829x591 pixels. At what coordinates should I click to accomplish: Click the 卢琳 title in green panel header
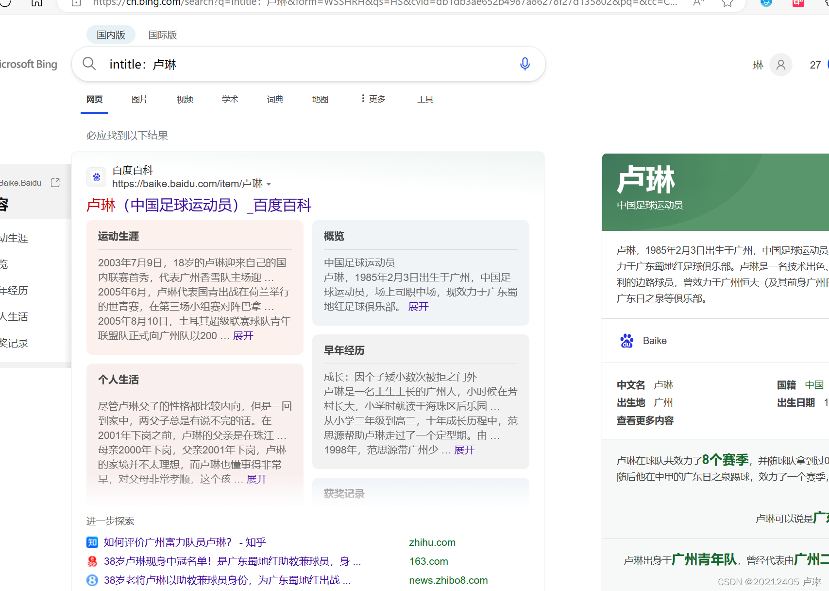(646, 180)
